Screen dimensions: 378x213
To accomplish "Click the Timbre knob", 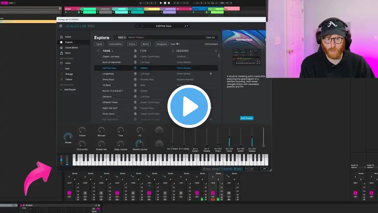I will tap(82, 130).
